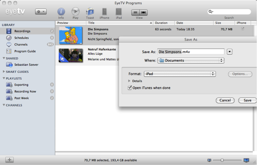Click the Notruf Hafenkante preview thumbnail
The width and height of the screenshot is (257, 165).
tap(71, 55)
